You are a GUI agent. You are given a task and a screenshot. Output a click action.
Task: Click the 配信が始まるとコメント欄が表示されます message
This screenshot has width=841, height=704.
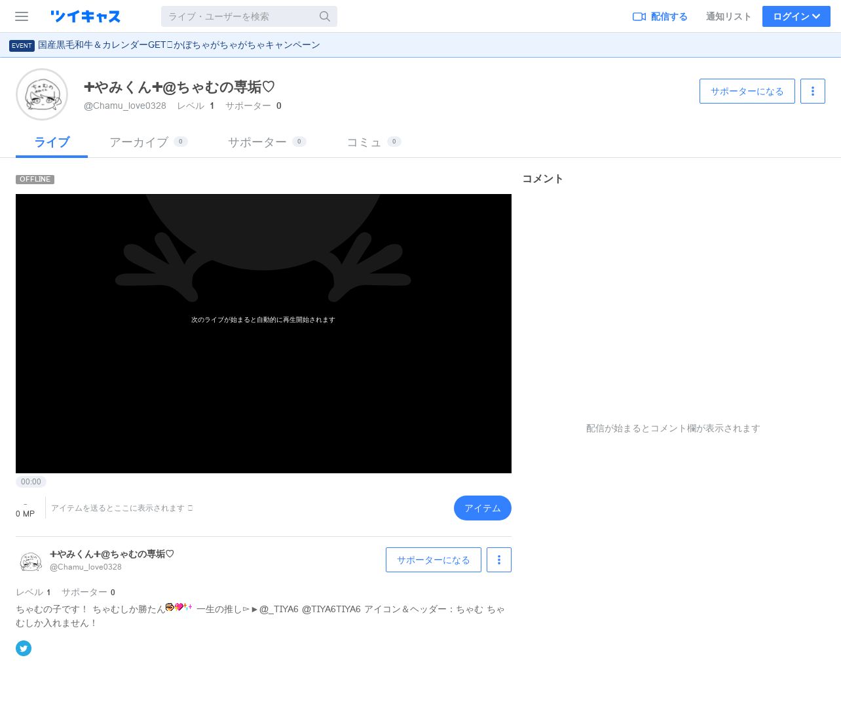click(673, 428)
